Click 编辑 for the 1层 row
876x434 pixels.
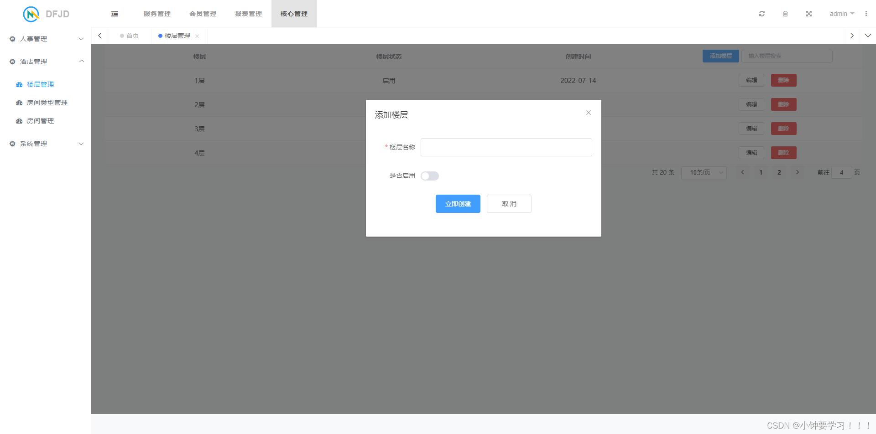click(x=751, y=80)
